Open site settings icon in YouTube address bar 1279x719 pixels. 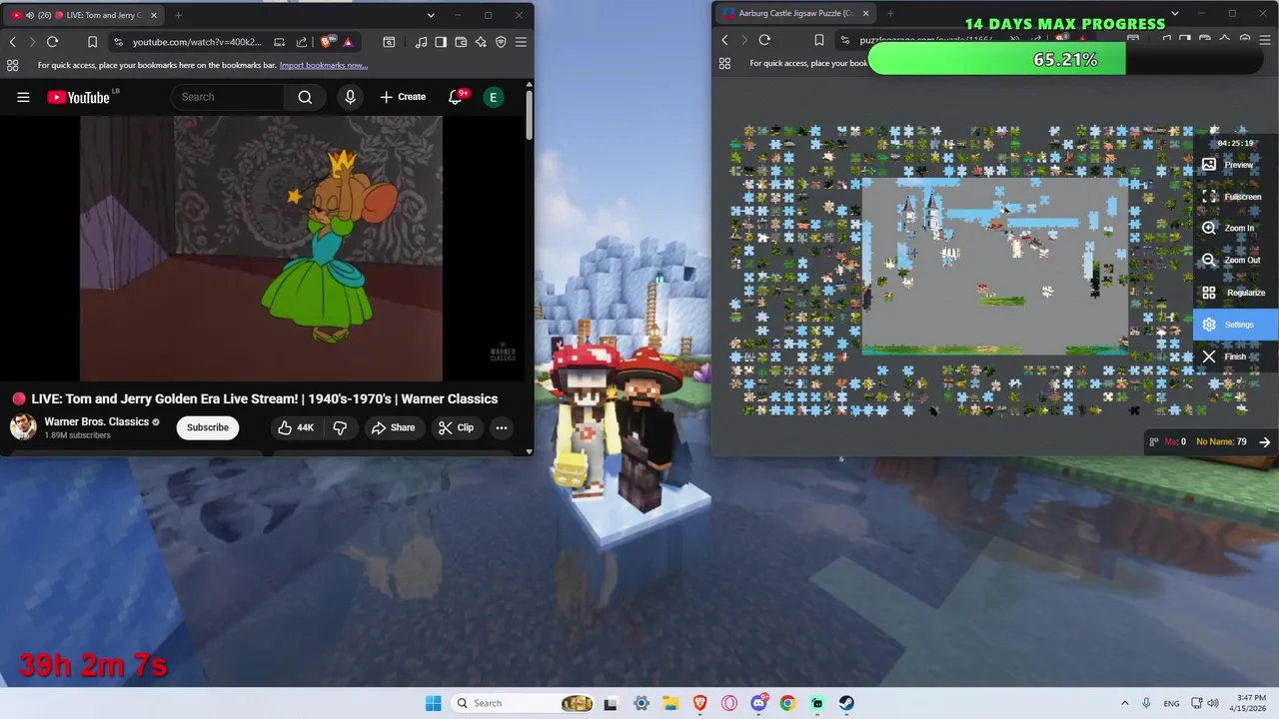tap(118, 42)
